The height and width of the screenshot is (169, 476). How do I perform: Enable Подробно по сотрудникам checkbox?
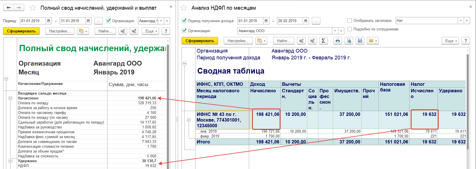[350, 29]
